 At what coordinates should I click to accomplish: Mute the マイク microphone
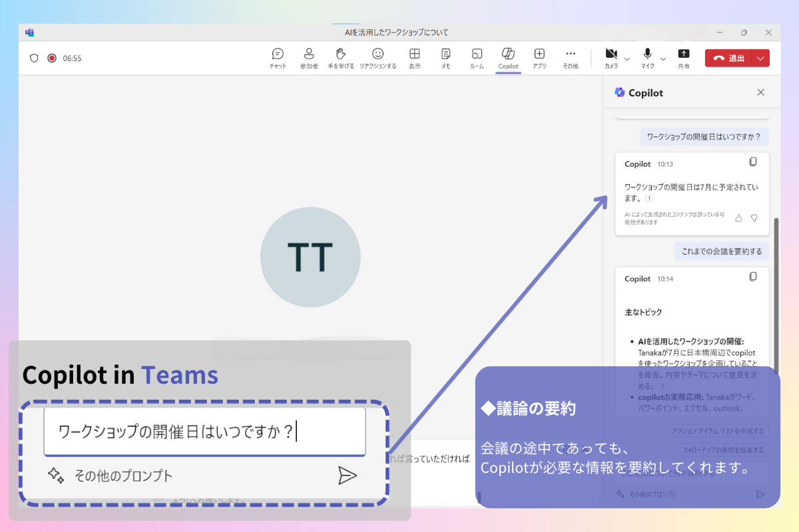[x=647, y=59]
